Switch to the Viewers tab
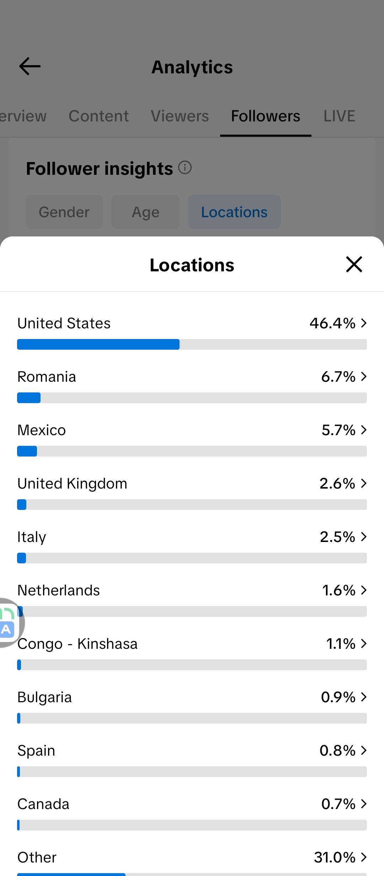The image size is (384, 876). click(180, 116)
